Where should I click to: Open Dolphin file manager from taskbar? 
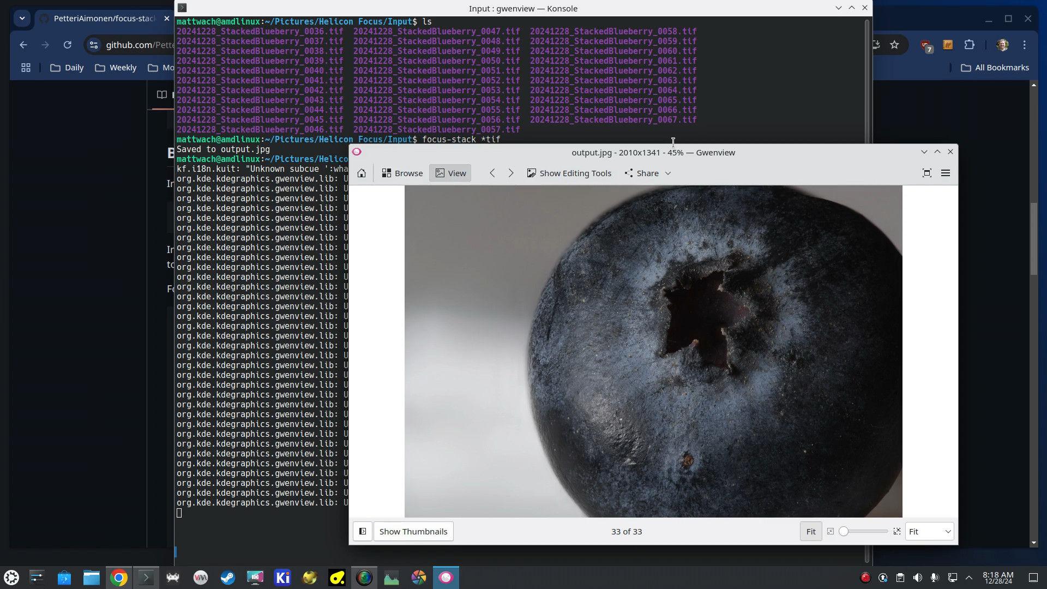[91, 578]
